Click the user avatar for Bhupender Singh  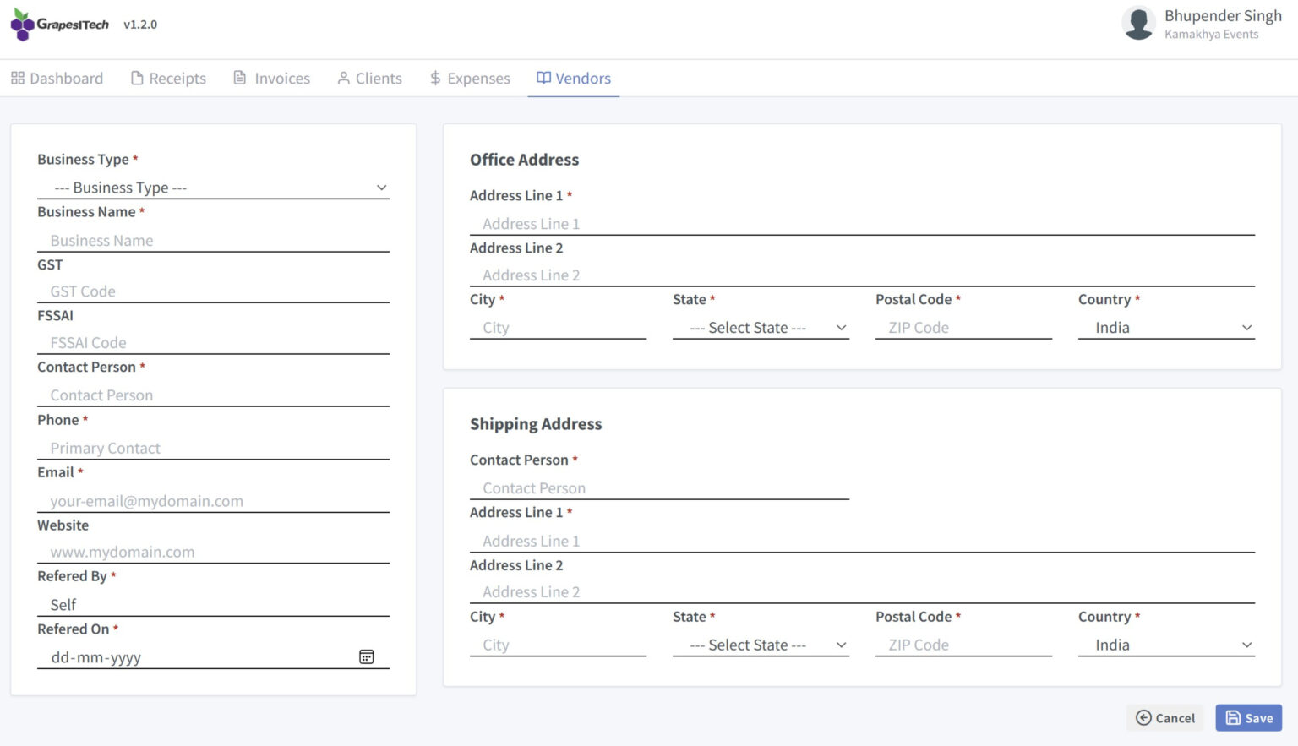(x=1138, y=25)
